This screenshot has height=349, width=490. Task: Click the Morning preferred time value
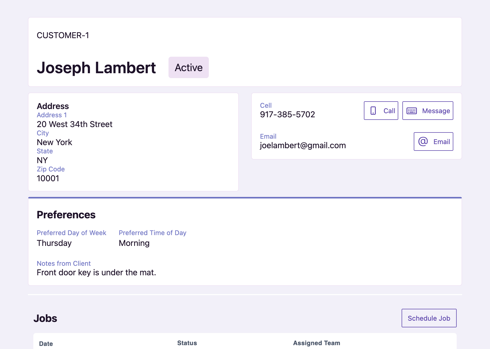point(134,243)
